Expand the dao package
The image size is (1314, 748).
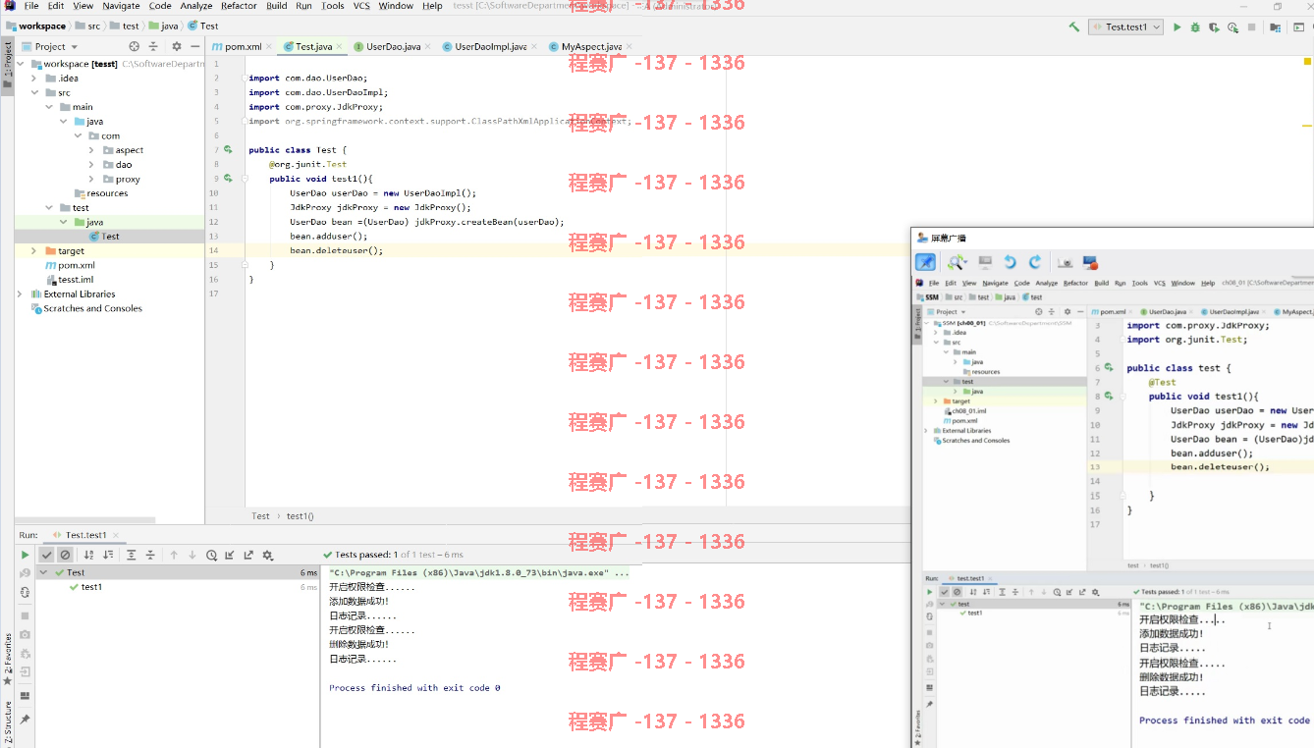coord(92,165)
